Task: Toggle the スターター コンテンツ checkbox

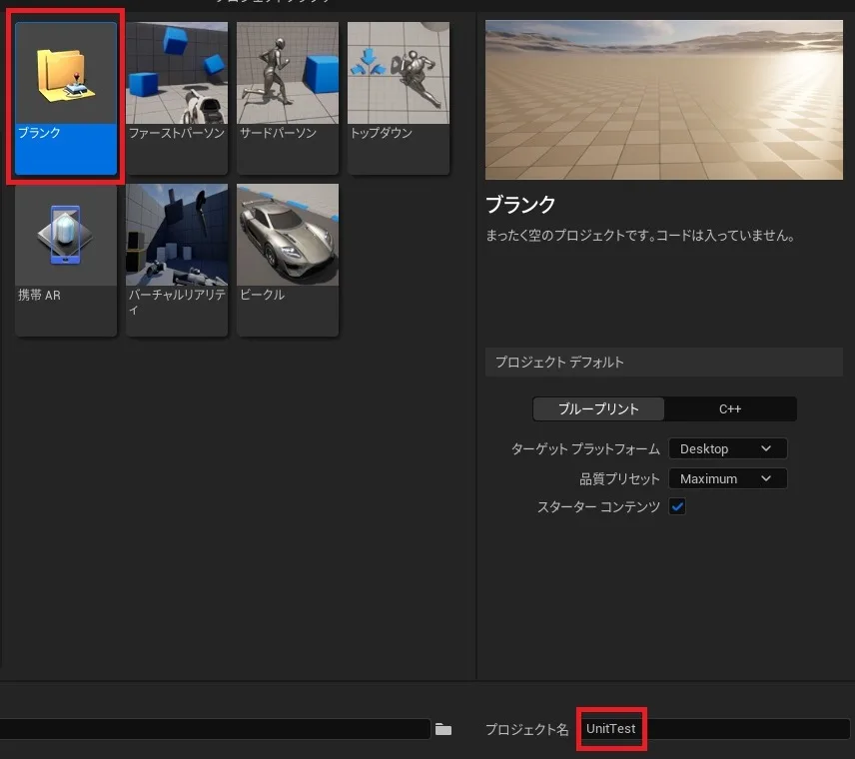Action: (x=678, y=506)
